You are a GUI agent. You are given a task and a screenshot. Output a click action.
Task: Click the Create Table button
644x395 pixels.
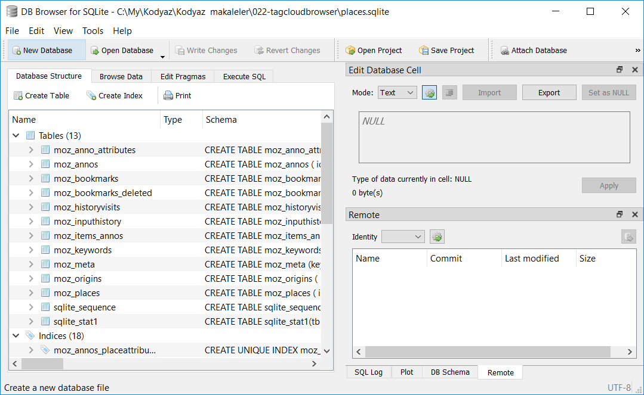tap(42, 95)
